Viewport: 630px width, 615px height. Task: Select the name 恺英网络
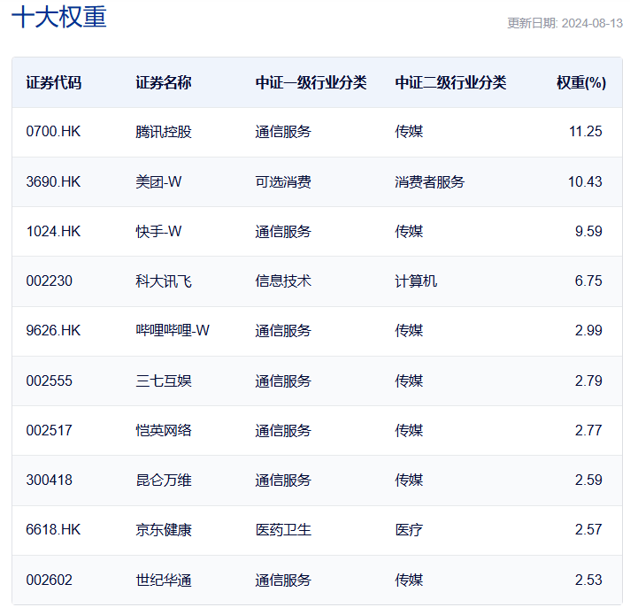click(164, 431)
